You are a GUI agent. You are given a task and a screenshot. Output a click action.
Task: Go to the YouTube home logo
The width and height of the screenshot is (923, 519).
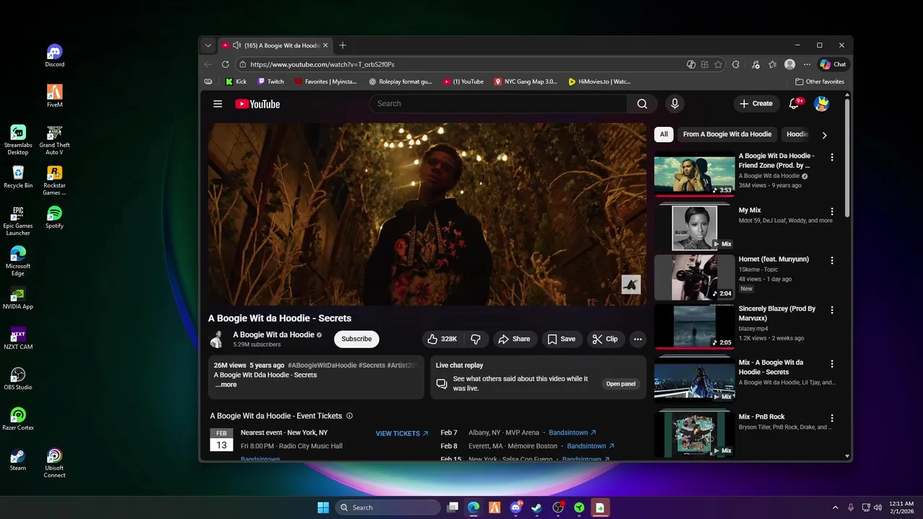[257, 104]
